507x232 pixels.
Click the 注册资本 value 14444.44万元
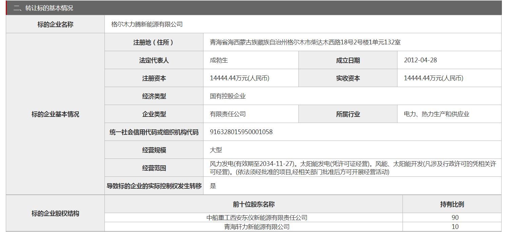239,78
